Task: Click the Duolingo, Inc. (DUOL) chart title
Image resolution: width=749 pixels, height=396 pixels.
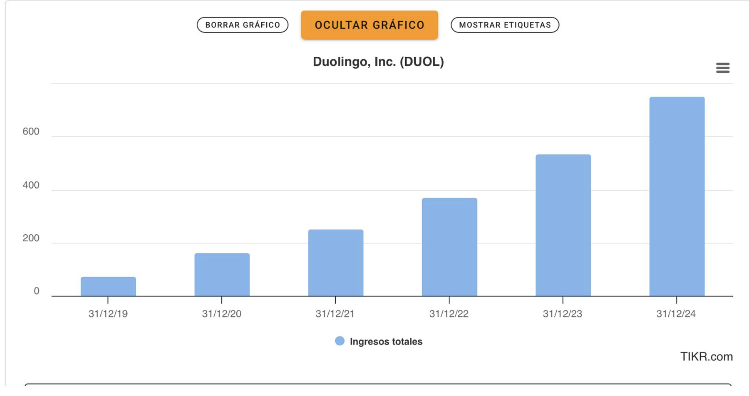Action: tap(378, 62)
